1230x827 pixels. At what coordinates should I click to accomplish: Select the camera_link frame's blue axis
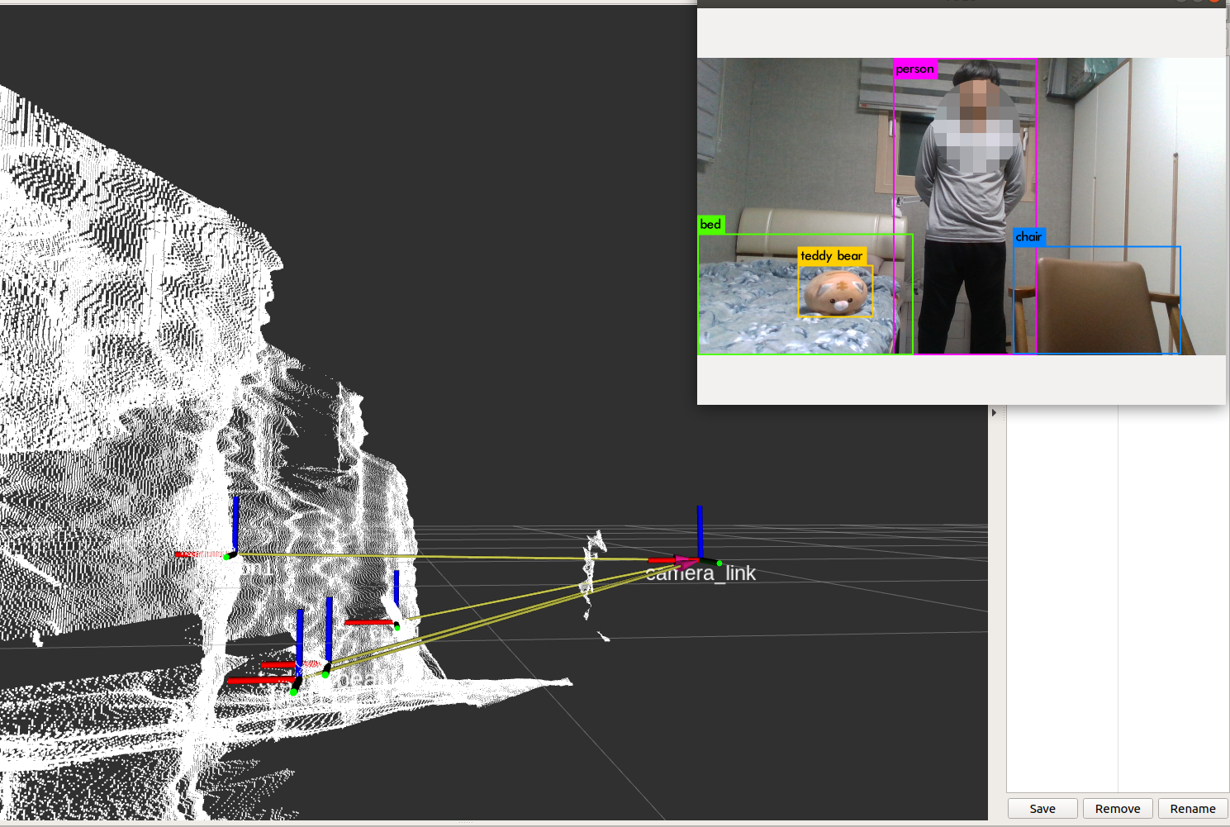coord(700,529)
